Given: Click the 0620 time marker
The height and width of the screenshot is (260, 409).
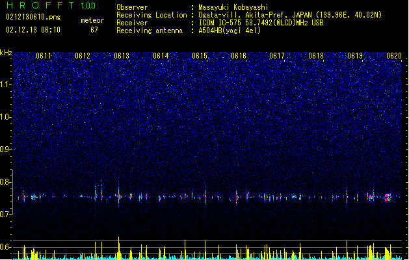Looking at the screenshot, I should [394, 56].
